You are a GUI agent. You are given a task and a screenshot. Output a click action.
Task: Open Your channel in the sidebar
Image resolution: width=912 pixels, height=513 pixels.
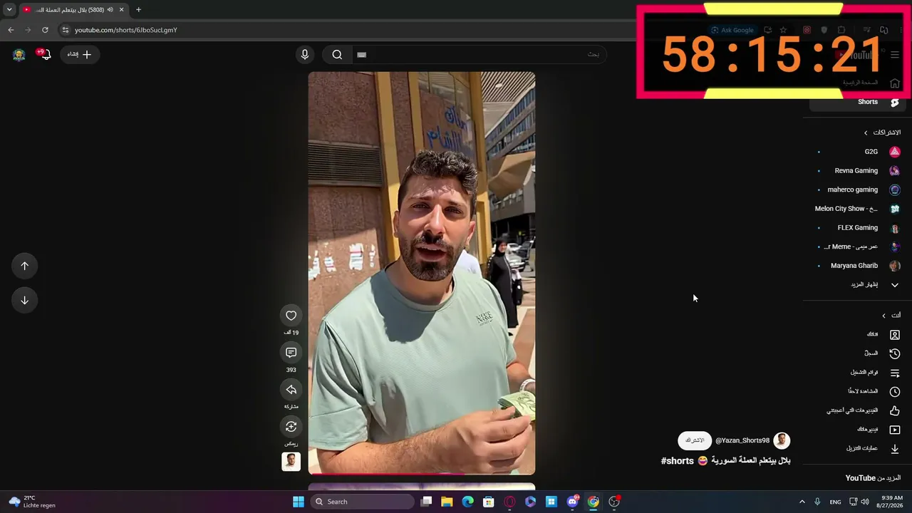(x=857, y=334)
